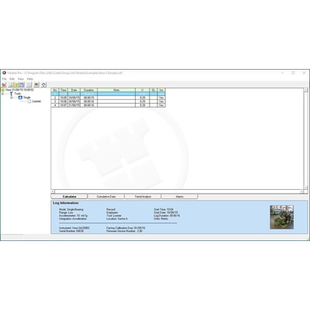Click the Note column header
Image resolution: width=310 pixels, height=310 pixels.
tap(116, 90)
